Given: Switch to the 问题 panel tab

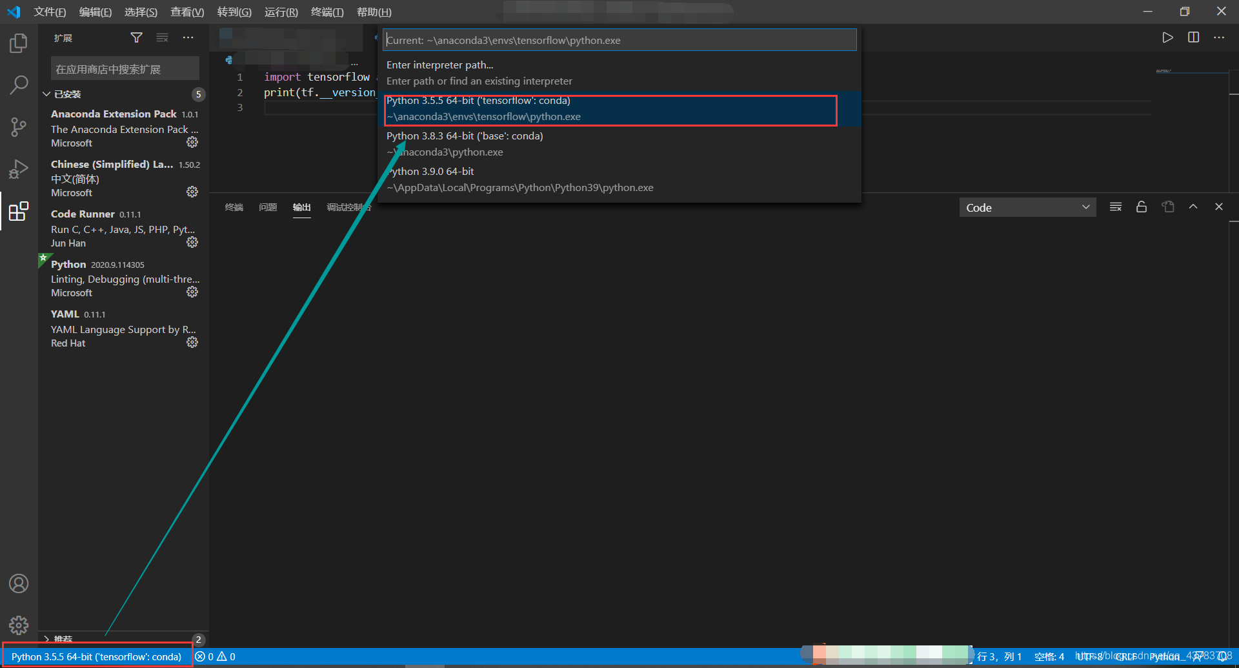Looking at the screenshot, I should coord(268,207).
